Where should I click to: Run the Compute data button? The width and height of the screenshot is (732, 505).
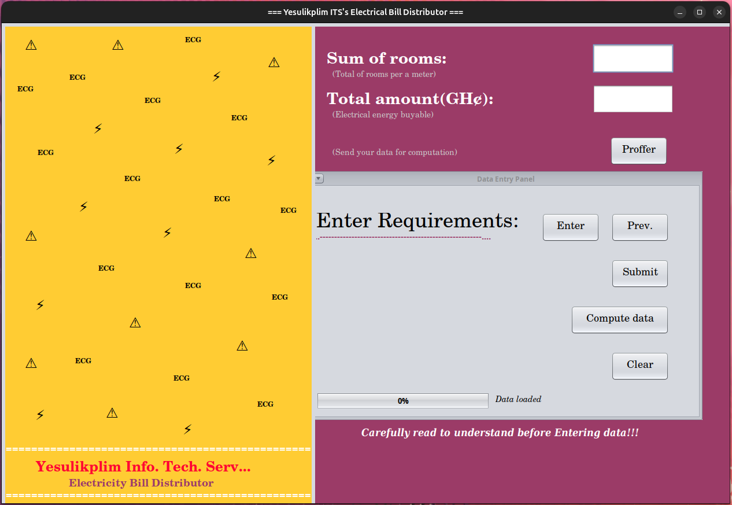coord(619,319)
